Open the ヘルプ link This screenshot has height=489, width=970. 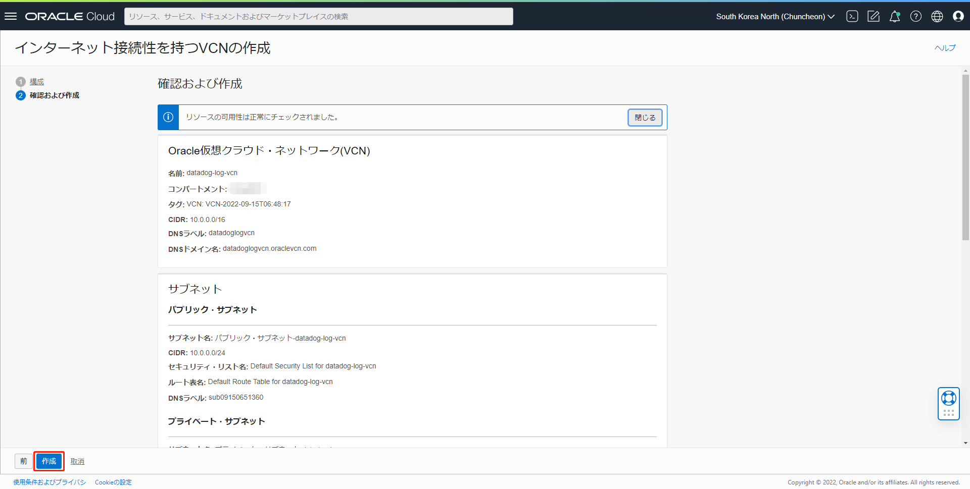944,48
